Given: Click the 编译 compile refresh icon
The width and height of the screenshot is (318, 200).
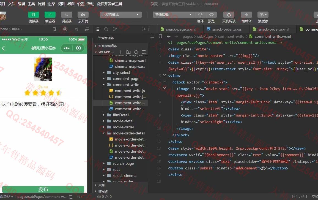Looking at the screenshot, I should pyautogui.click(x=200, y=15).
